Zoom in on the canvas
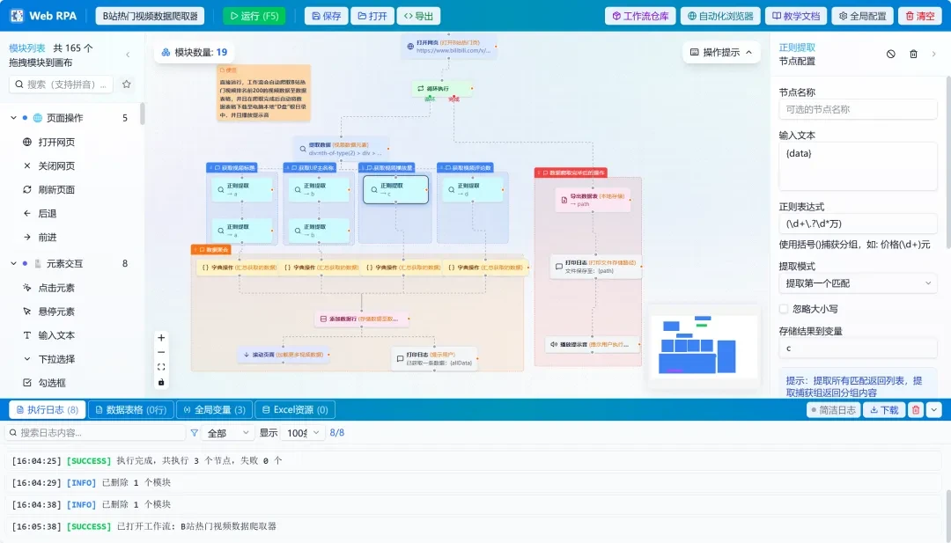This screenshot has height=543, width=951. [161, 338]
